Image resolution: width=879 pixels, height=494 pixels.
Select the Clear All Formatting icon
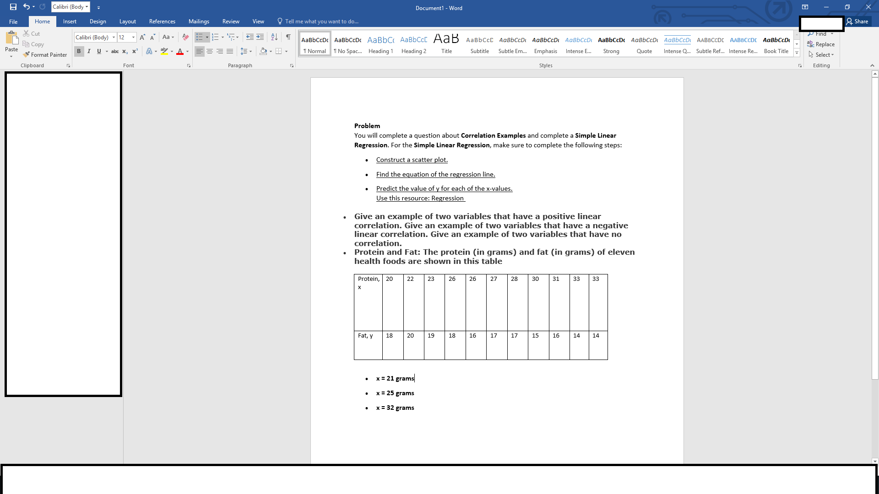(x=185, y=37)
